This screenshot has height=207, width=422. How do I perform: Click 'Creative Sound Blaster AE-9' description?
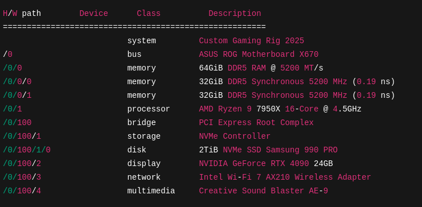264,191
